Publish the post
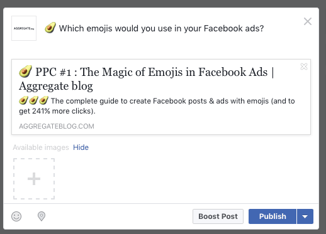 coord(273,216)
